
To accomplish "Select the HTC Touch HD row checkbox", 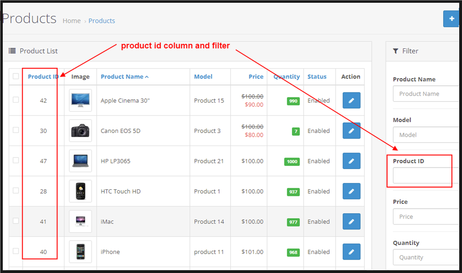I will tap(16, 190).
